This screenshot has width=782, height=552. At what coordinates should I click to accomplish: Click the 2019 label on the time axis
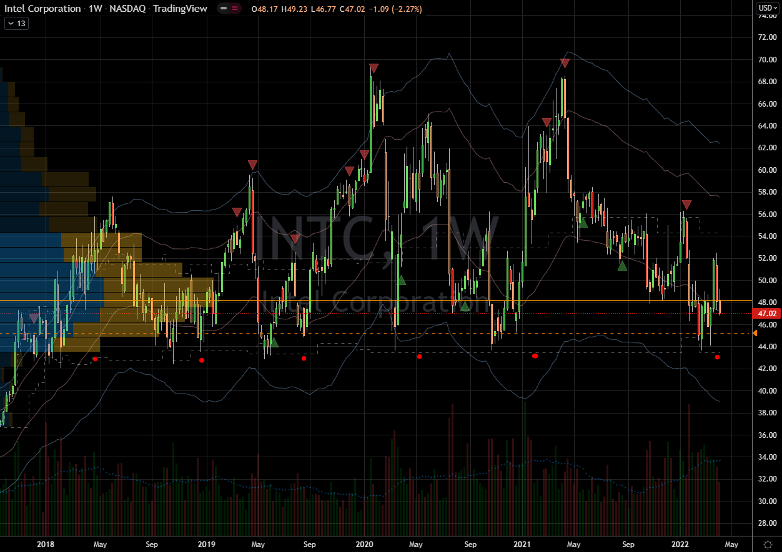pos(207,544)
